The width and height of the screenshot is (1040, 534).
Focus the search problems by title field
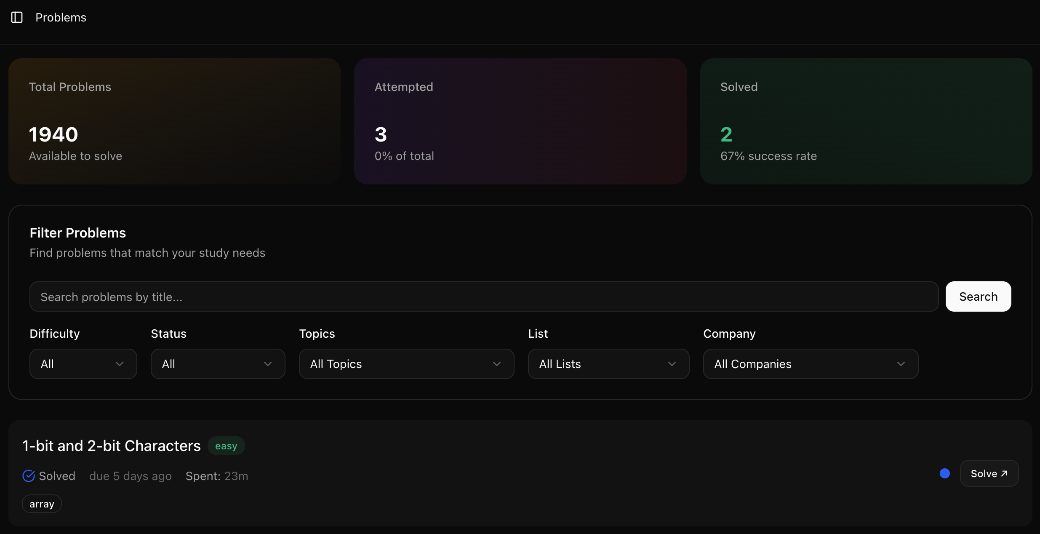pyautogui.click(x=483, y=296)
